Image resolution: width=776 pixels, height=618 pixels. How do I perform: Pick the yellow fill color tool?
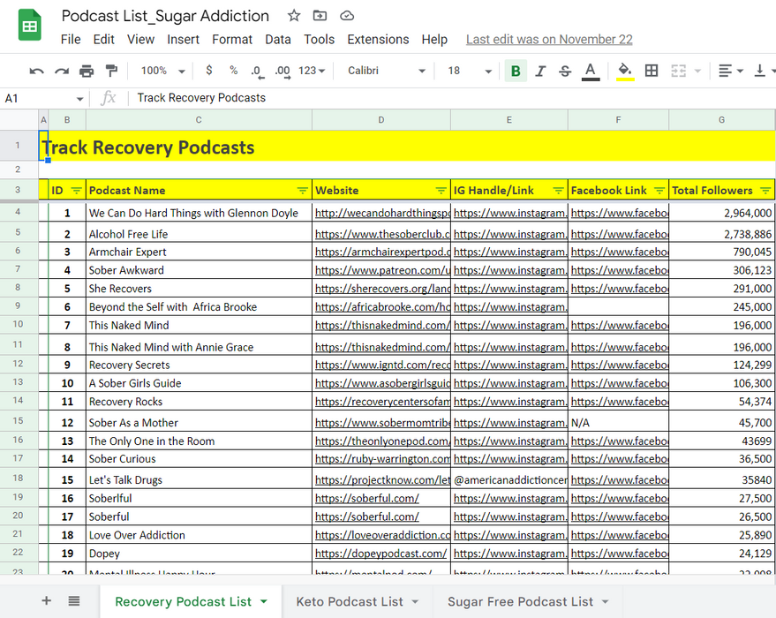pos(625,71)
